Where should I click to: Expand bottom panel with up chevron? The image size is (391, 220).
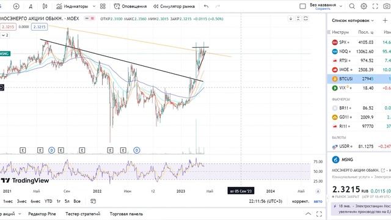(x=308, y=214)
